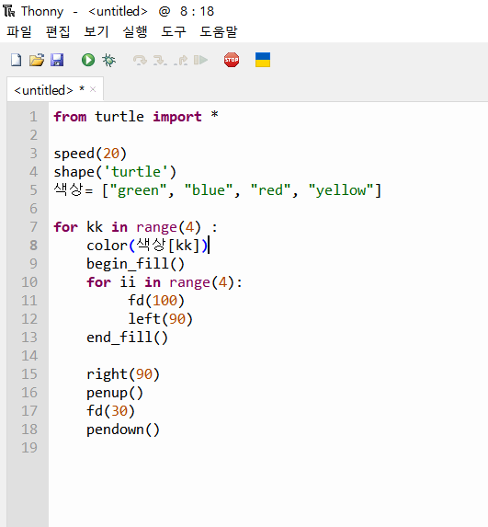This screenshot has width=488, height=527.
Task: Run the current script with the green play button
Action: point(88,60)
